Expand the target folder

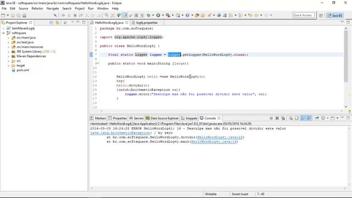pos(8,66)
